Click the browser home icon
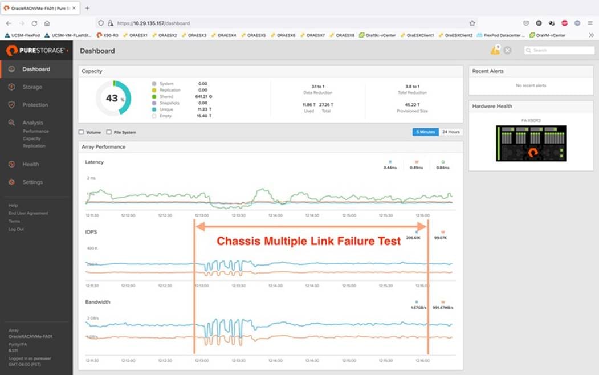This screenshot has width=599, height=375. [x=47, y=23]
